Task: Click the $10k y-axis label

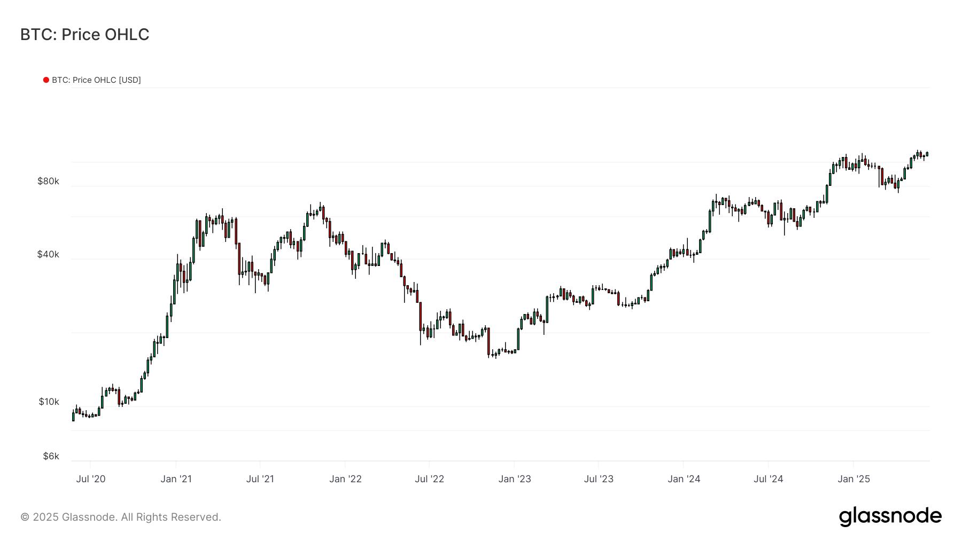Action: coord(49,402)
